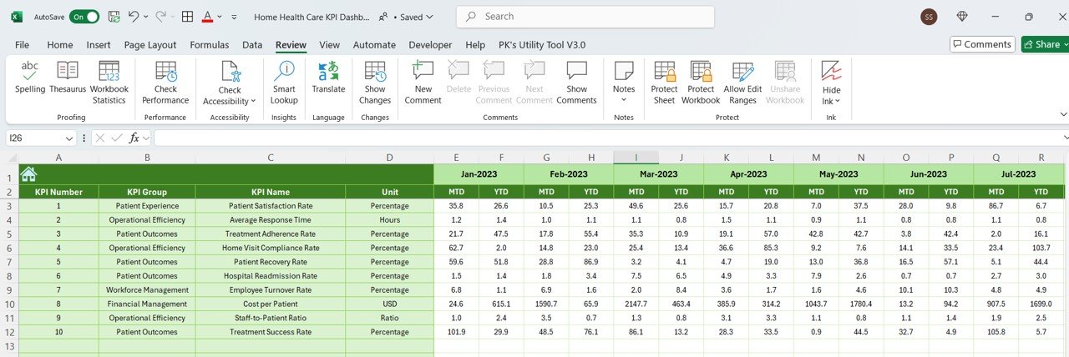Image resolution: width=1069 pixels, height=357 pixels.
Task: Click the Save icon in the title bar
Action: [x=114, y=17]
